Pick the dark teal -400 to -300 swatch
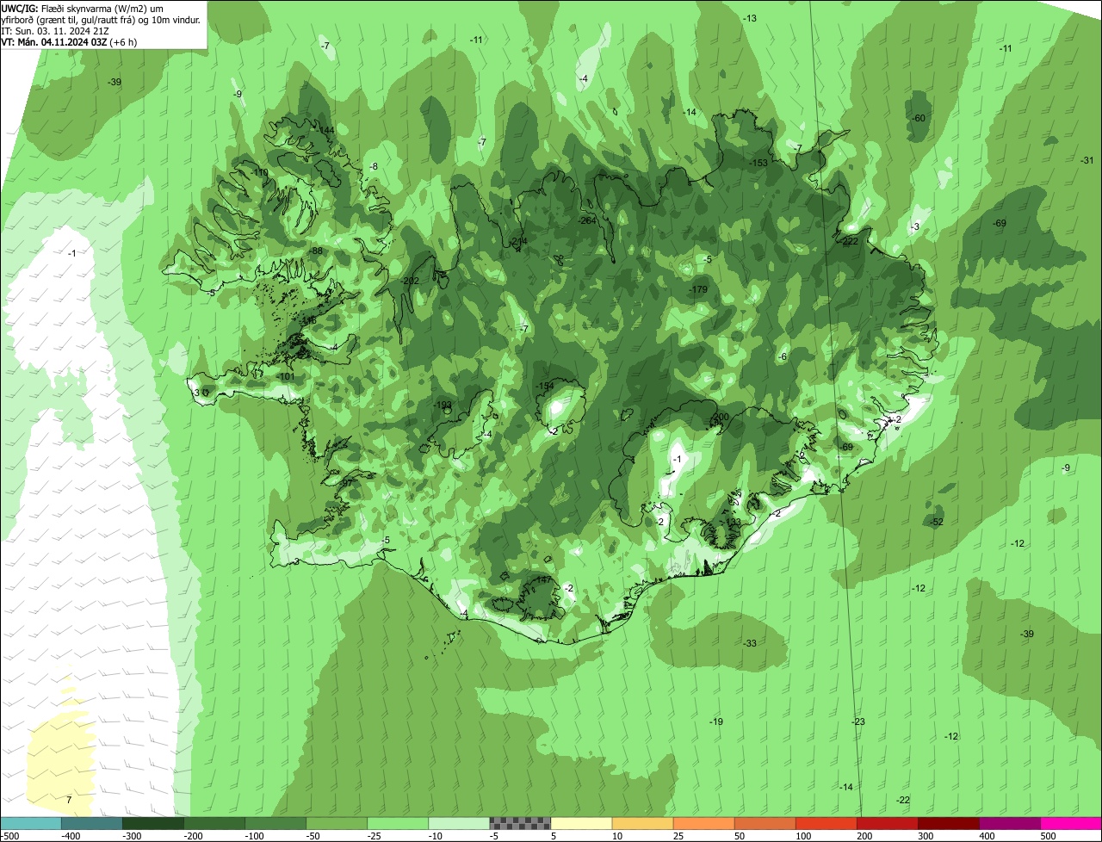The height and width of the screenshot is (842, 1102). tap(91, 823)
